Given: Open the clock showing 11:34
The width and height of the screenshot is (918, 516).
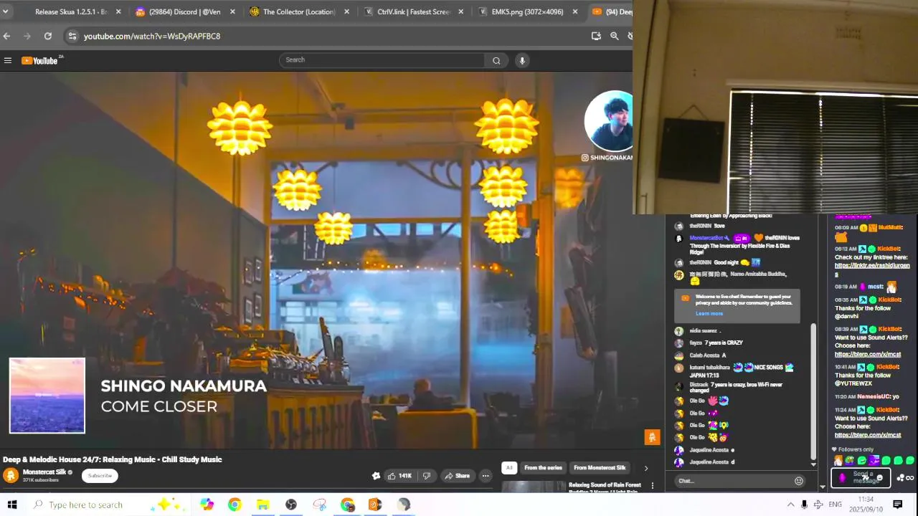Looking at the screenshot, I should tap(866, 505).
